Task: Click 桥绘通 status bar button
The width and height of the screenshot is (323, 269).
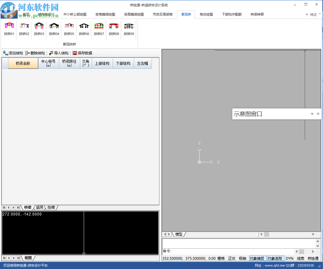Action: (x=313, y=259)
